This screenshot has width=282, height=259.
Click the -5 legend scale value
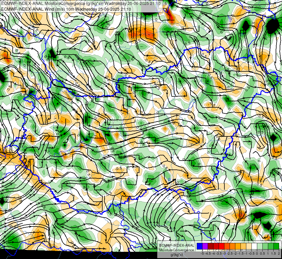(x=202, y=254)
